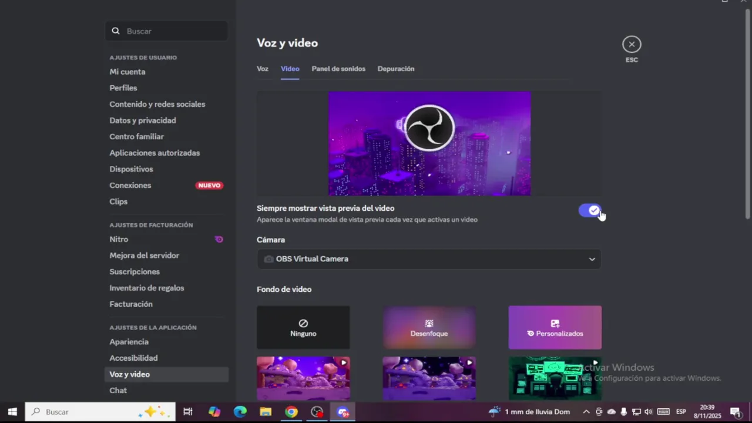Click the add-image icon on Personalizados

(x=555, y=323)
